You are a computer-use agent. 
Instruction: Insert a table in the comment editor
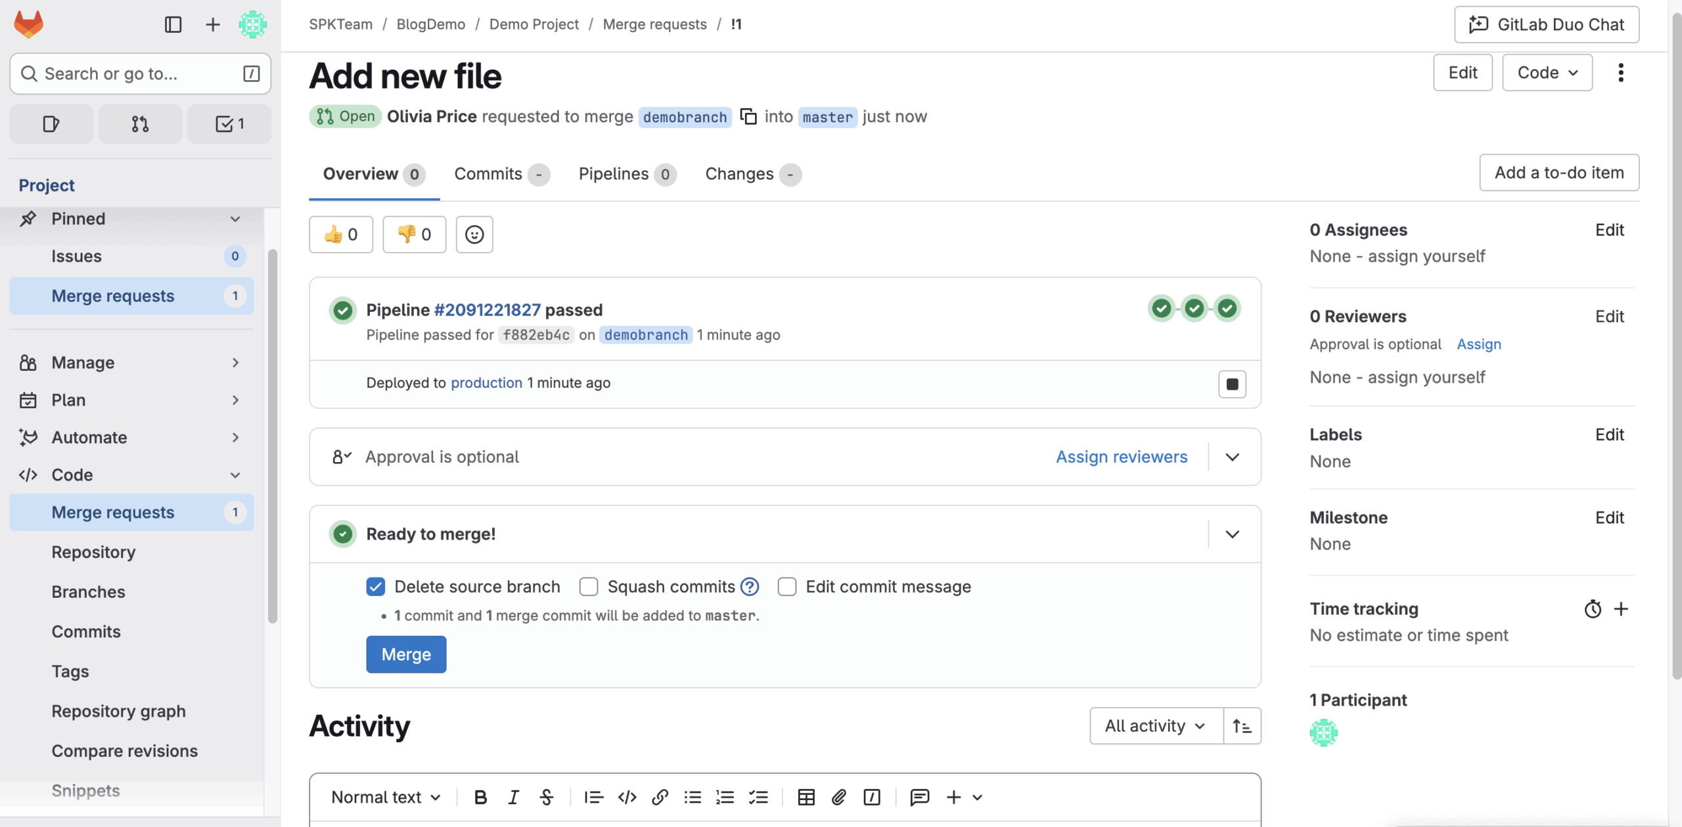(x=806, y=797)
